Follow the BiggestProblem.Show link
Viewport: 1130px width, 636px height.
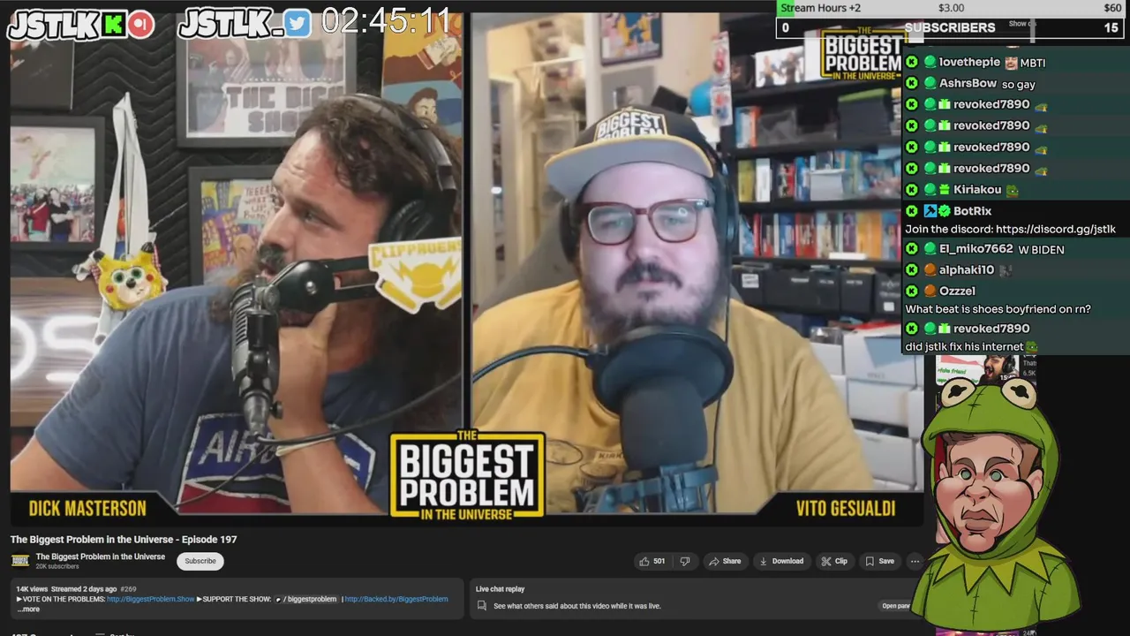150,599
